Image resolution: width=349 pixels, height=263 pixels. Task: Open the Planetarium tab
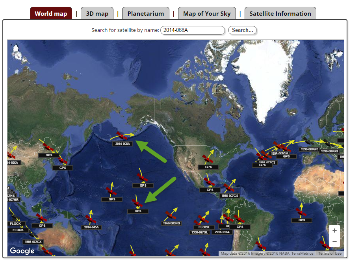click(146, 13)
